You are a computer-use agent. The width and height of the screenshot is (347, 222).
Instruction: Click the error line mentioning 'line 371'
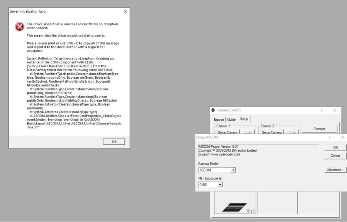(33, 127)
